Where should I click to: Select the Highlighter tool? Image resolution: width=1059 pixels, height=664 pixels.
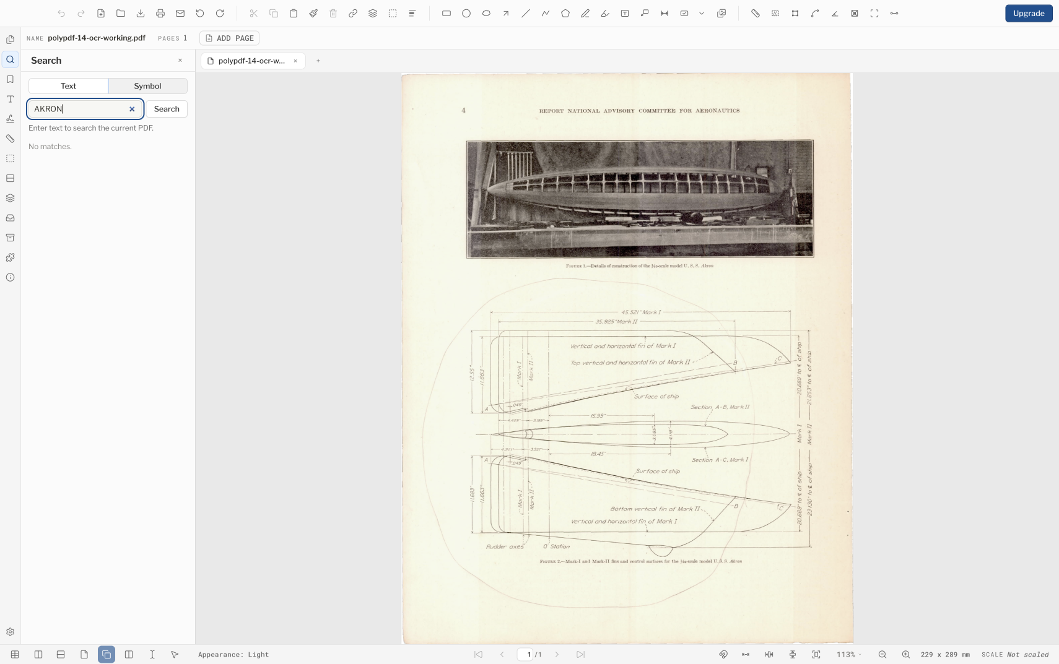(x=605, y=13)
